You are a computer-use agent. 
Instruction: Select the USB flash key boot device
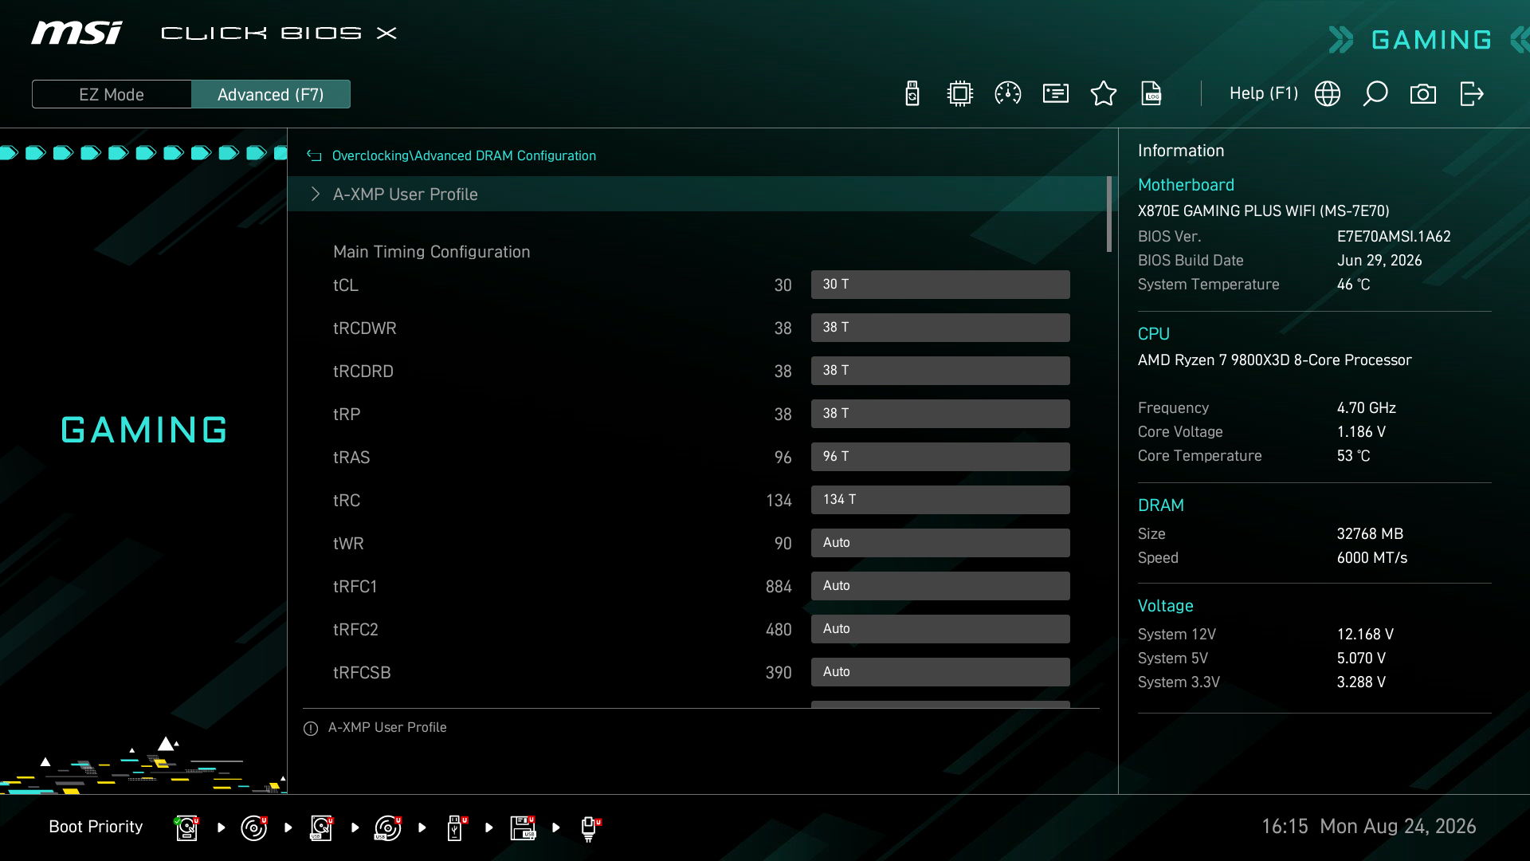tap(457, 828)
